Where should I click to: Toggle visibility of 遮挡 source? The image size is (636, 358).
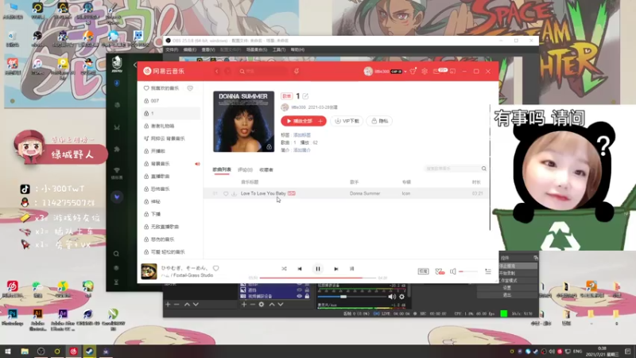[300, 290]
